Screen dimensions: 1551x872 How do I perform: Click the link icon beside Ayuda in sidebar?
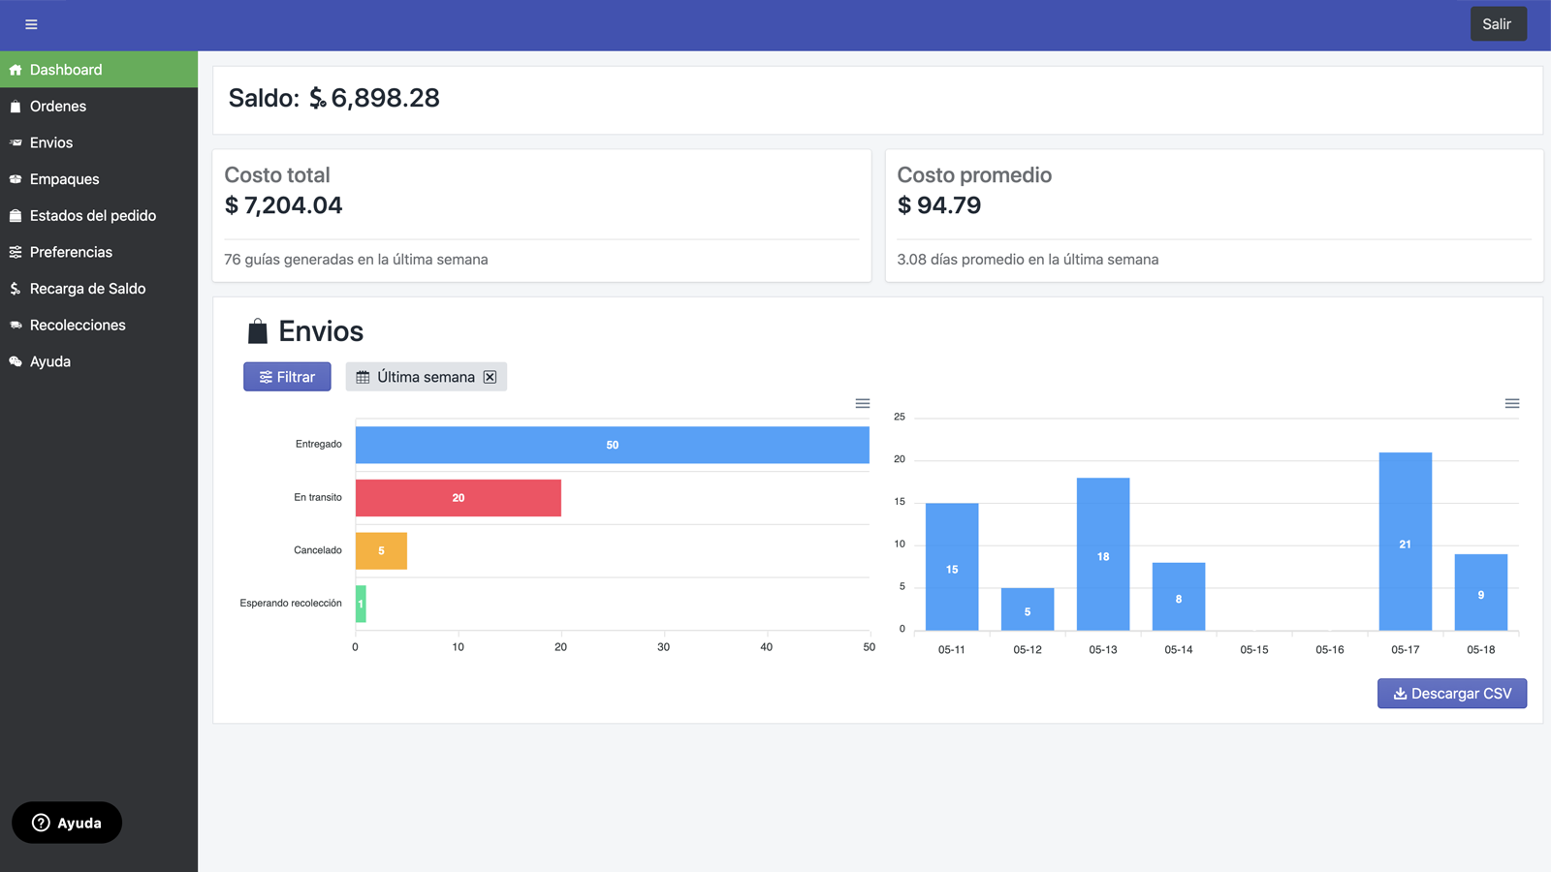[x=15, y=360]
